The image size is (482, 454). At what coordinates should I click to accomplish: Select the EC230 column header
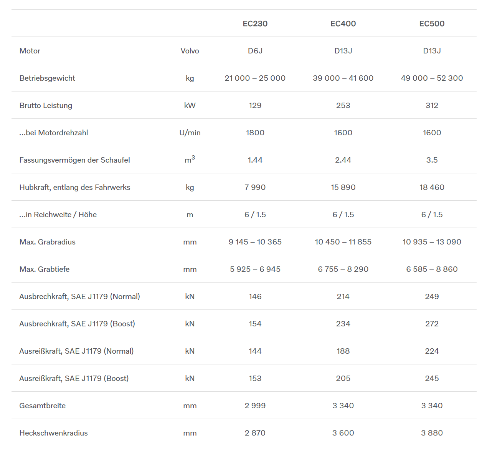pyautogui.click(x=255, y=23)
